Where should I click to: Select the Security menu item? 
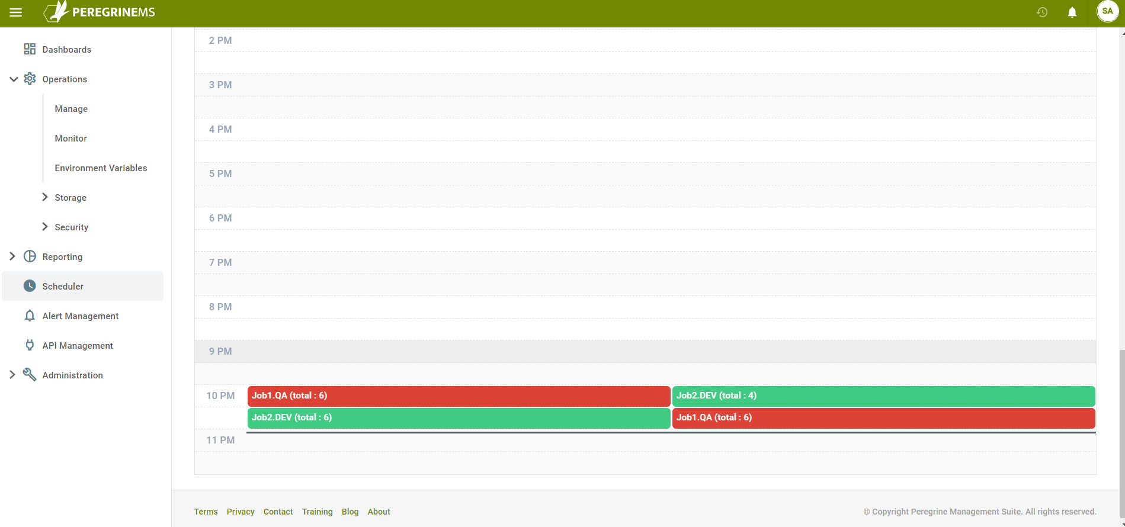(72, 227)
